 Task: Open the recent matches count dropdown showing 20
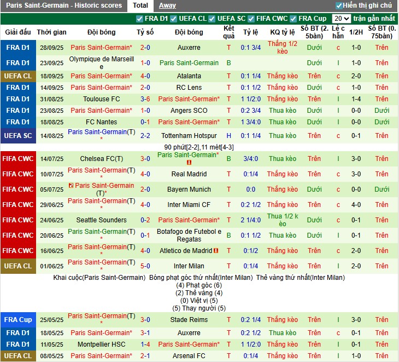tap(341, 19)
